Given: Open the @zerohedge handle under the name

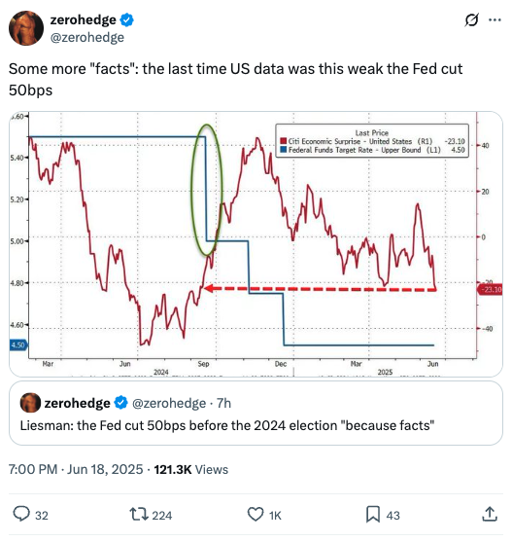Looking at the screenshot, I should (87, 37).
